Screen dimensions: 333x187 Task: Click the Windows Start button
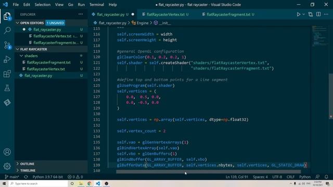pyautogui.click(x=4, y=183)
